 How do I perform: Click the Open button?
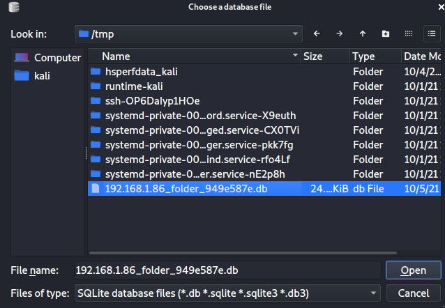tap(413, 270)
